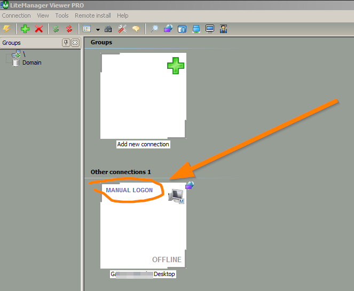Click the Add new connection thumbnail

tap(143, 96)
